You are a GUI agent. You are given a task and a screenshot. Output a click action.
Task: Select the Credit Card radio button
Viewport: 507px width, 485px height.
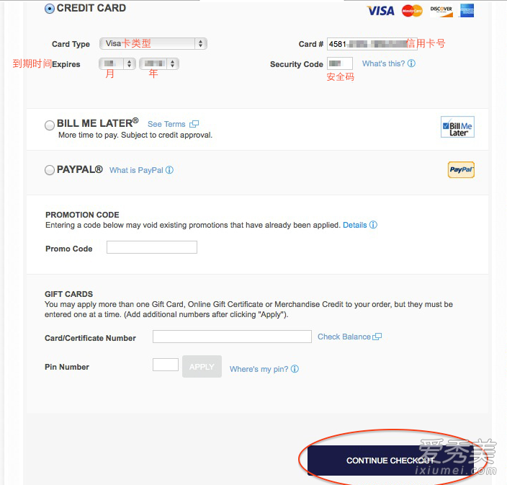click(50, 9)
